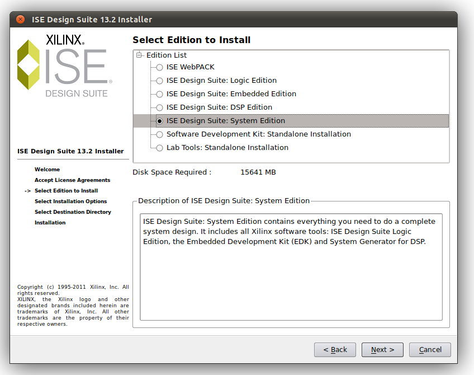Click "Software Development Kit: Standalone Installation" label
The width and height of the screenshot is (474, 375).
(258, 134)
